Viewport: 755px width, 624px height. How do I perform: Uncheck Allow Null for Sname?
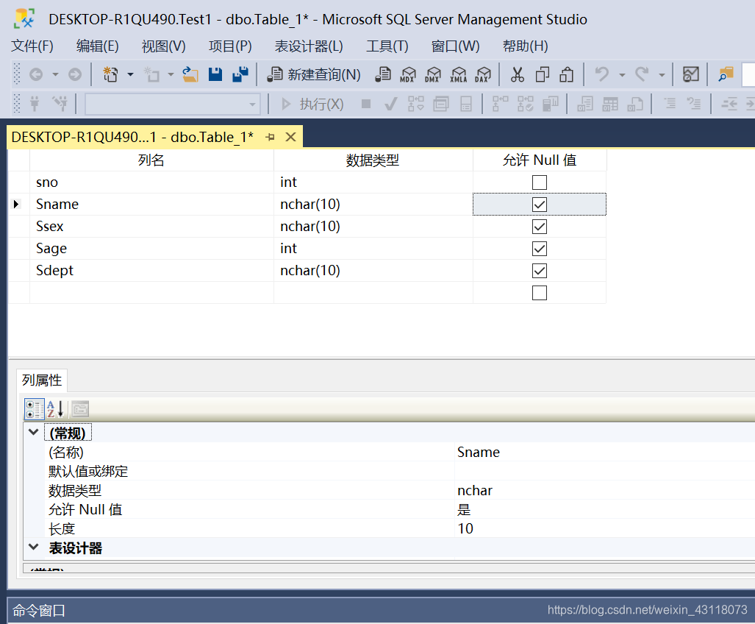tap(540, 205)
